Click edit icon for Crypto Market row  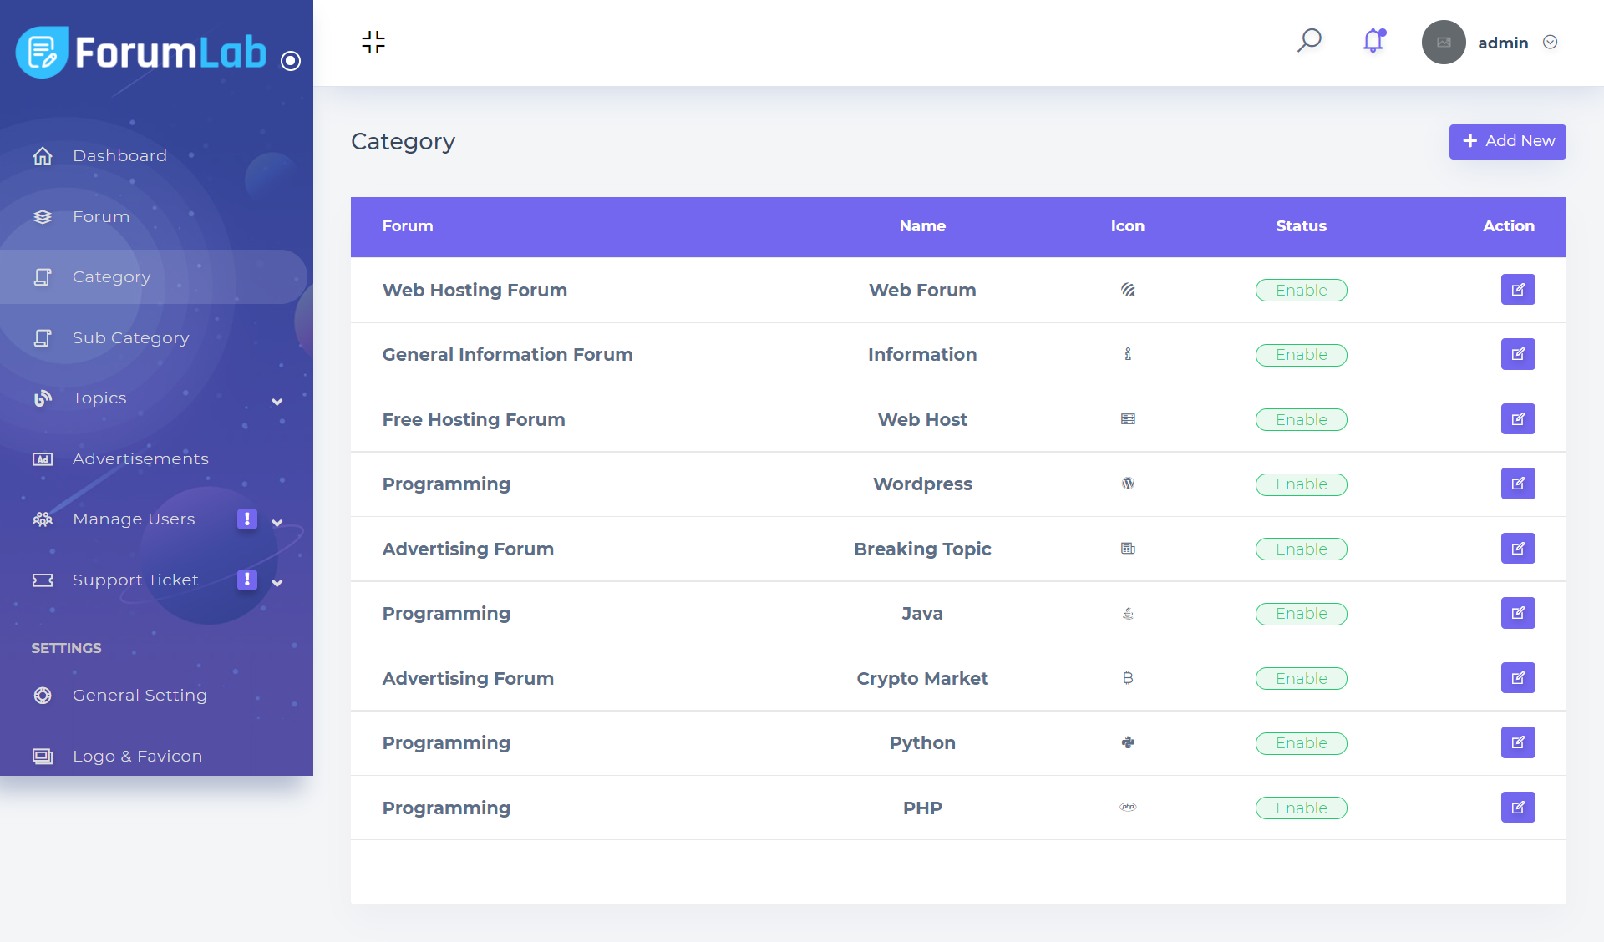[1517, 678]
